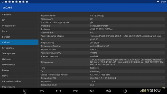This screenshot has height=94, width=167.
Task: Click the clock showing 21:17
Action: click(x=163, y=2)
